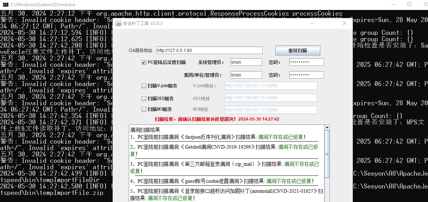Click the M3地址 input field
This screenshot has width=428, height=202.
click(271, 110)
